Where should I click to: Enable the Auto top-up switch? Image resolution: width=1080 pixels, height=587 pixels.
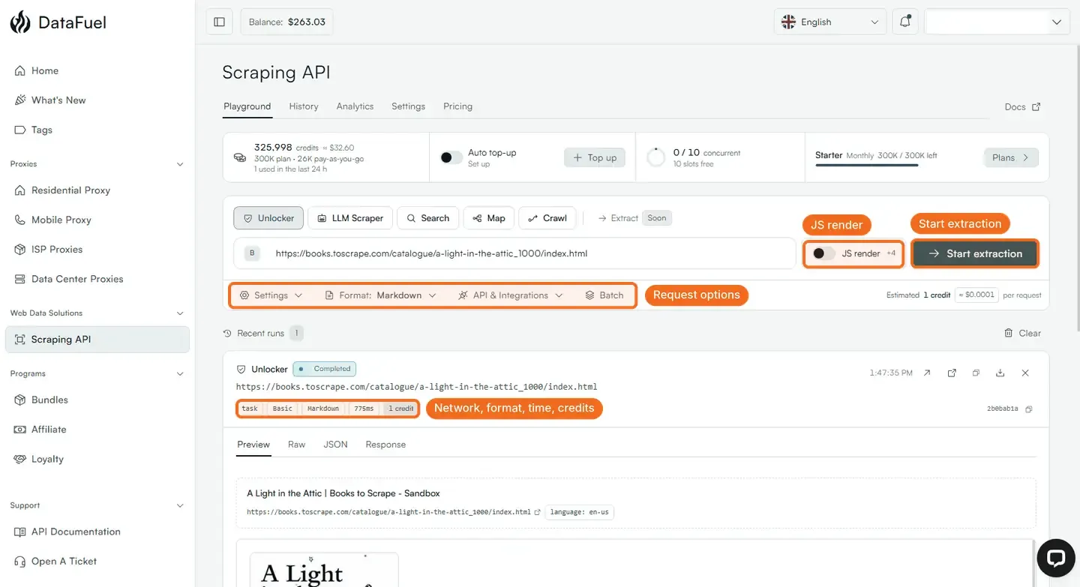(451, 157)
